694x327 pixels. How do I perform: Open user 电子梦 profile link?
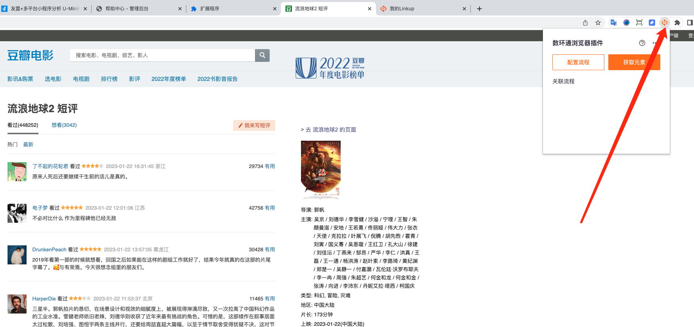pos(40,208)
